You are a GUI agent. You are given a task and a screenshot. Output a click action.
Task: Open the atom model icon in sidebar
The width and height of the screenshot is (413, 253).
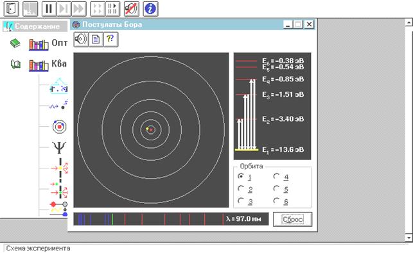click(x=59, y=127)
